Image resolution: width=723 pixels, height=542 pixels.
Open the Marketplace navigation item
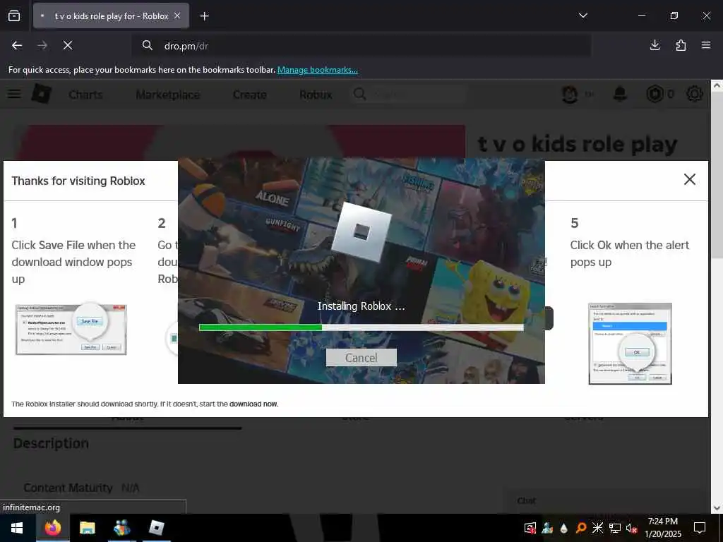tap(168, 95)
